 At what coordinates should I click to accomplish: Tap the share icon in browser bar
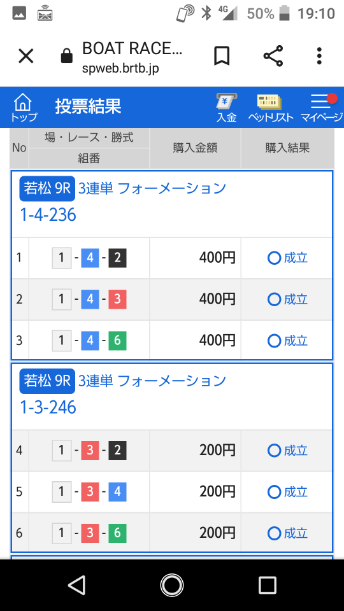point(273,56)
